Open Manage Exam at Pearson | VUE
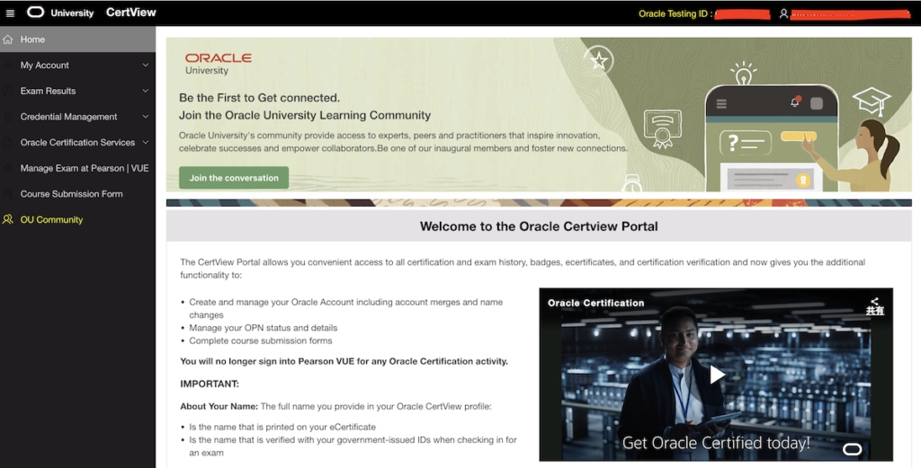This screenshot has width=921, height=468. click(x=85, y=168)
